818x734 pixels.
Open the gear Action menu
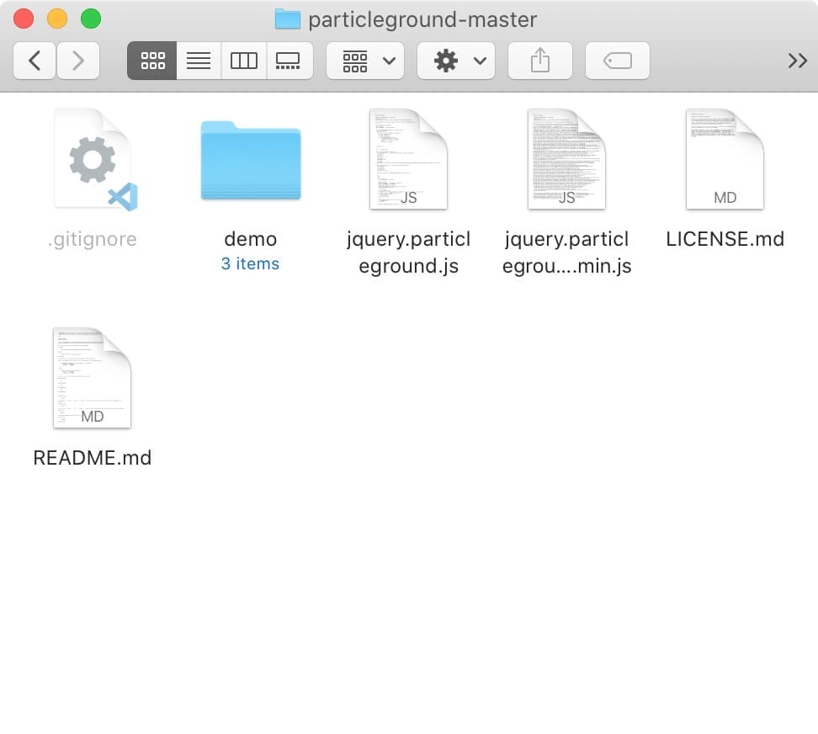click(x=456, y=61)
